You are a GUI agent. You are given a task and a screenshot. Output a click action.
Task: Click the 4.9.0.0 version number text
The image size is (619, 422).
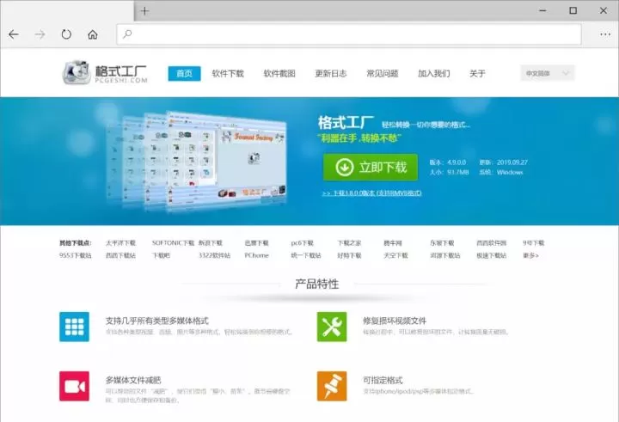point(457,162)
